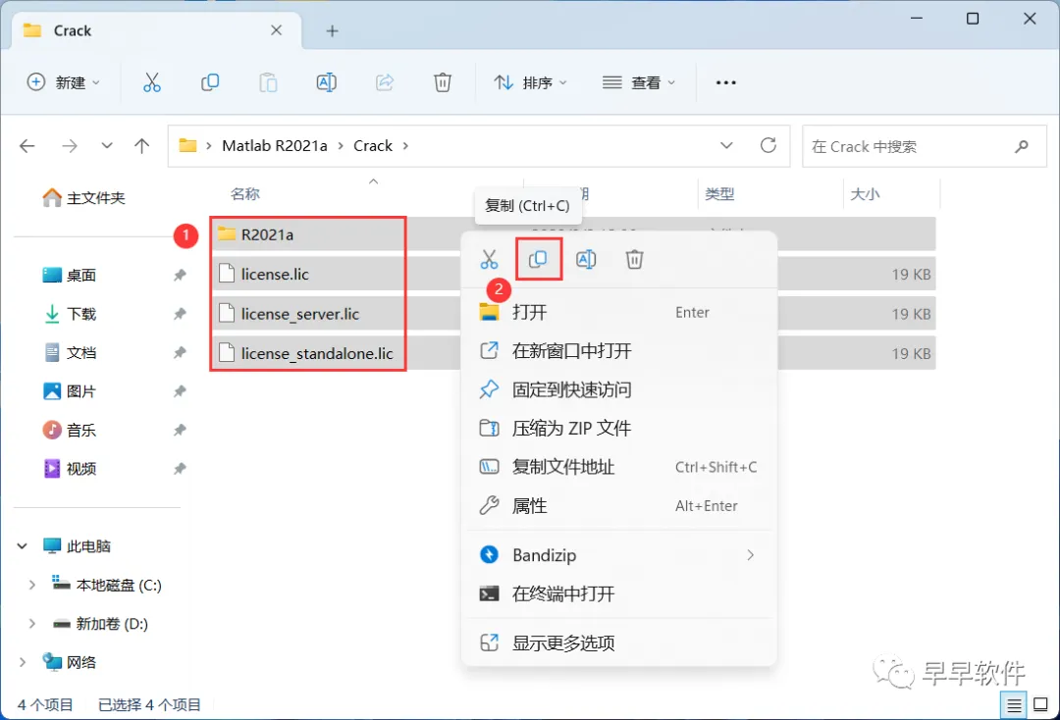Switch to details view icon in status bar
This screenshot has height=720, width=1060.
click(x=1014, y=706)
